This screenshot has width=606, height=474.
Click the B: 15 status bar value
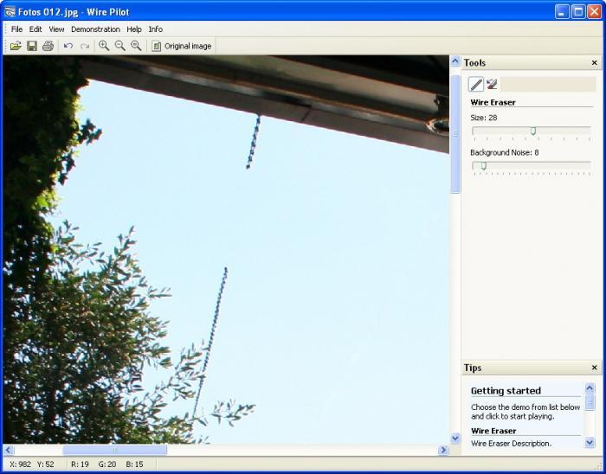coord(134,464)
